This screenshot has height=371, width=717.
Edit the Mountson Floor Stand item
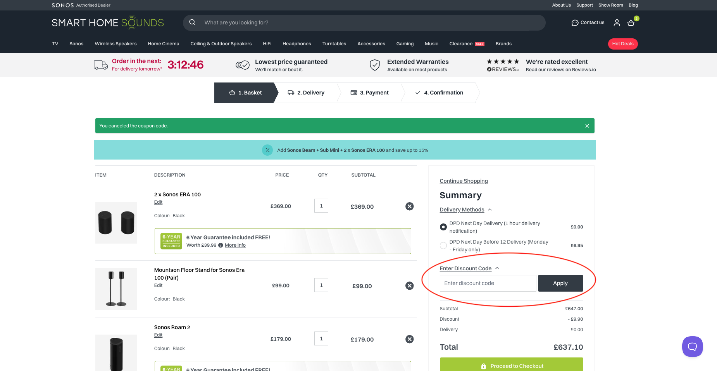click(x=158, y=285)
